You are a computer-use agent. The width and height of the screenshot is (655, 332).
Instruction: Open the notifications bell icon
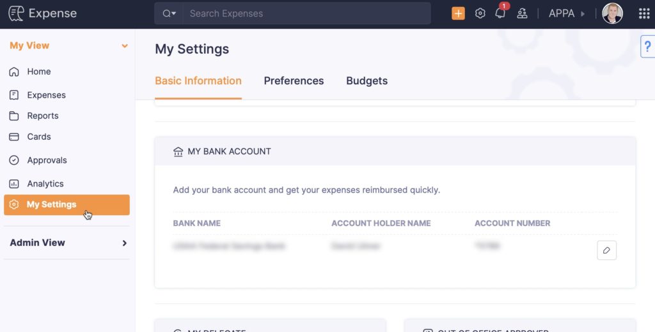pos(500,13)
